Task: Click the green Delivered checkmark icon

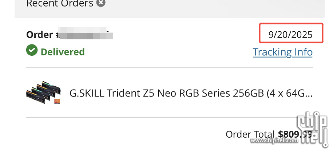Action: (x=32, y=51)
